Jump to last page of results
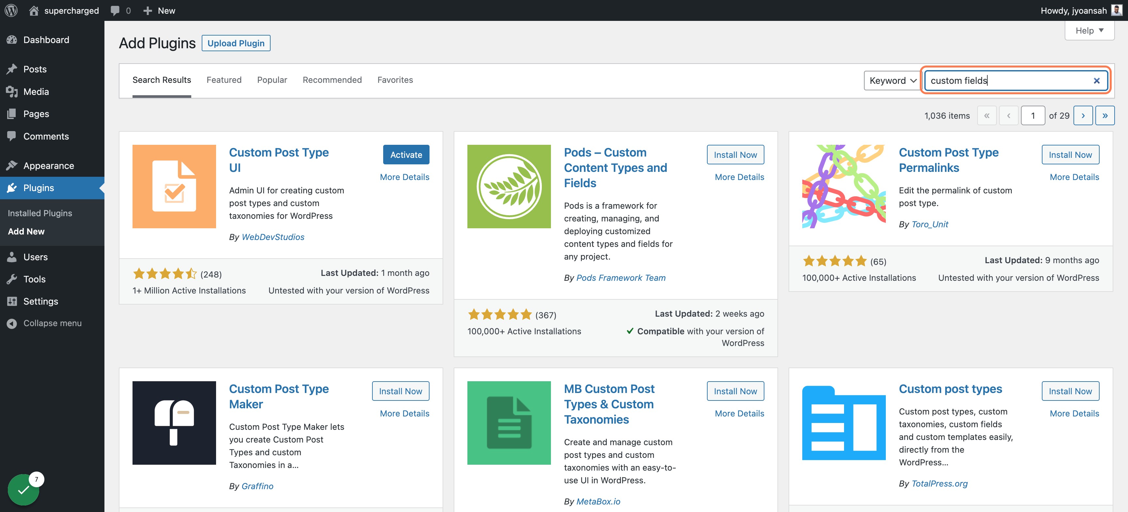This screenshot has height=512, width=1128. [1105, 115]
